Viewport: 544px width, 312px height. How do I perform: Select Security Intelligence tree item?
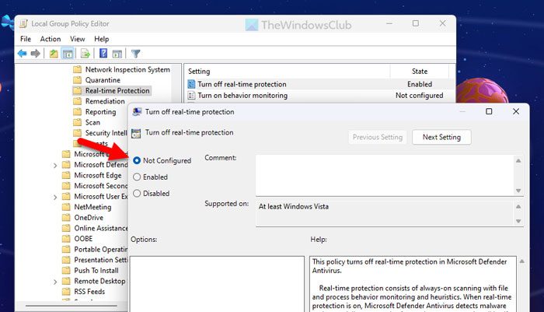pos(106,133)
